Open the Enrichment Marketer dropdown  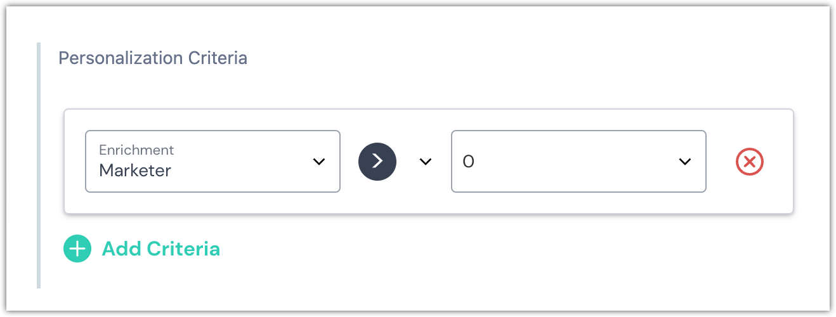click(212, 161)
